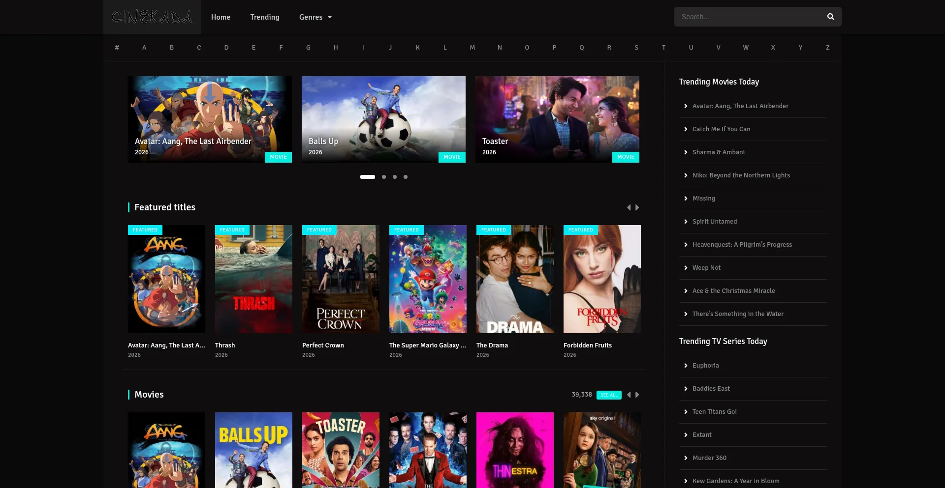Filter titles by letter M
This screenshot has height=488, width=945.
(472, 48)
